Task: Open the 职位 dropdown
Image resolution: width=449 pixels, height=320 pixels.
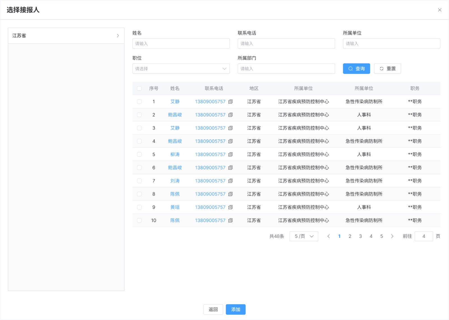Action: (x=181, y=69)
